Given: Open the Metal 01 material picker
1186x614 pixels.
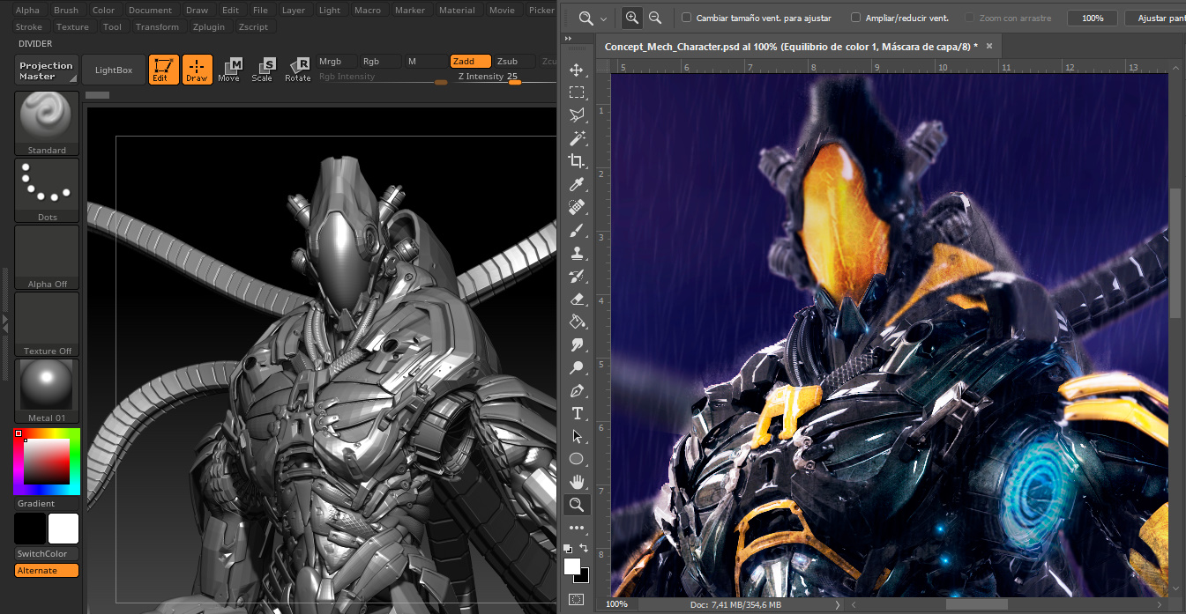Looking at the screenshot, I should 47,391.
